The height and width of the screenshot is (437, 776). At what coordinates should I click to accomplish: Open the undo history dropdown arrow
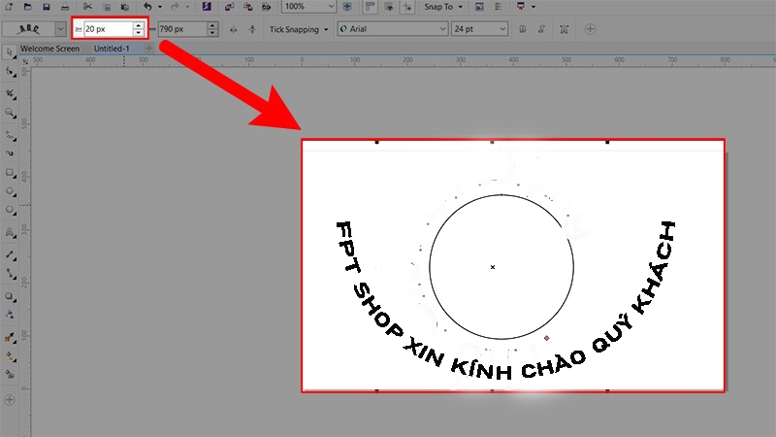[159, 7]
